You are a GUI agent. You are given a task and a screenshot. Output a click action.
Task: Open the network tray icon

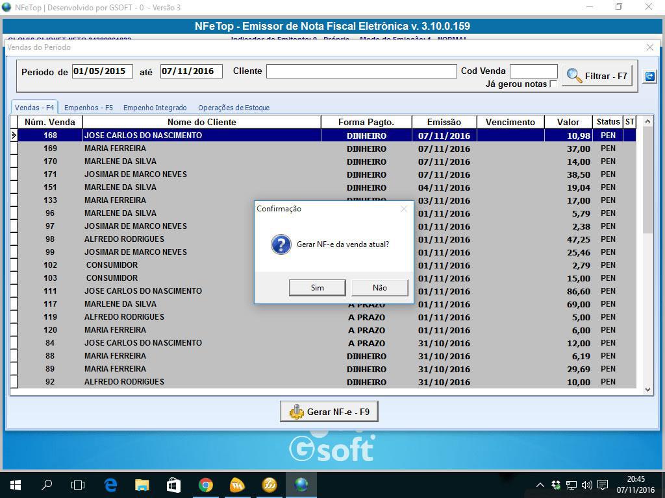tap(571, 485)
